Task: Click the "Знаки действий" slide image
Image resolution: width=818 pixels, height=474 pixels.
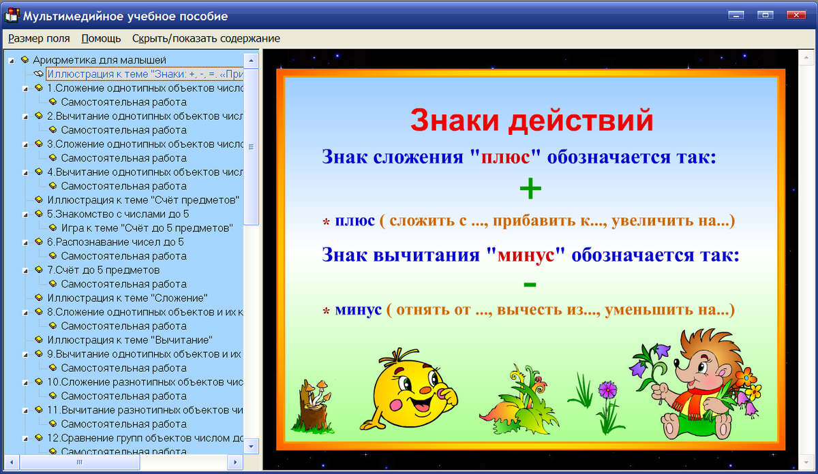Action: [x=539, y=259]
